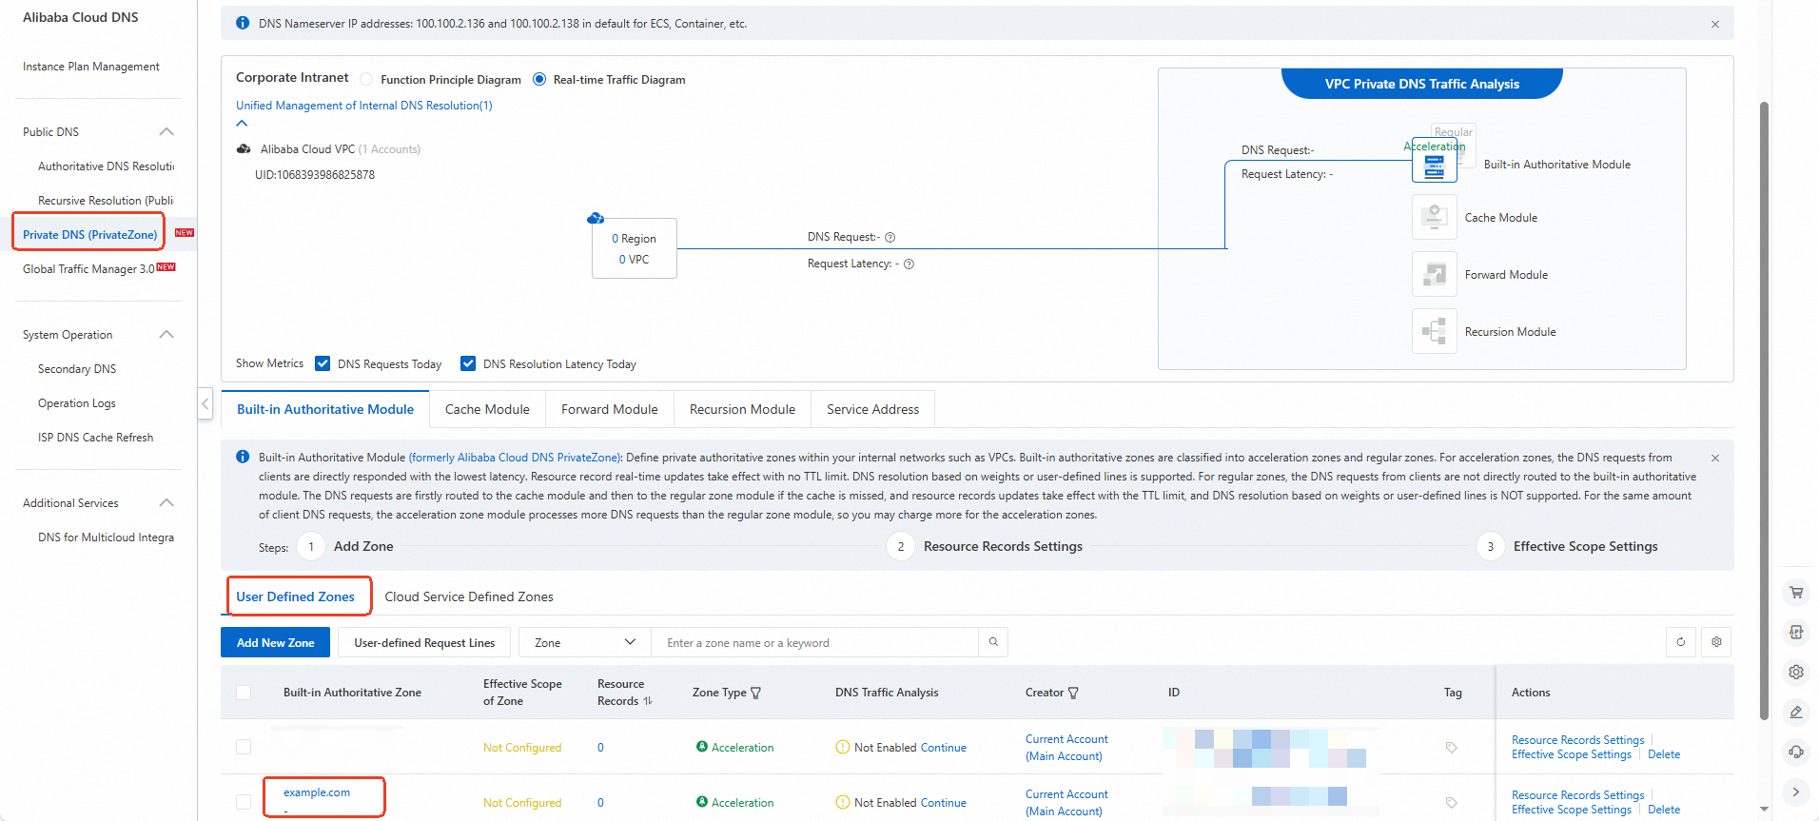
Task: Switch to the Cache Module tab
Action: pos(487,409)
